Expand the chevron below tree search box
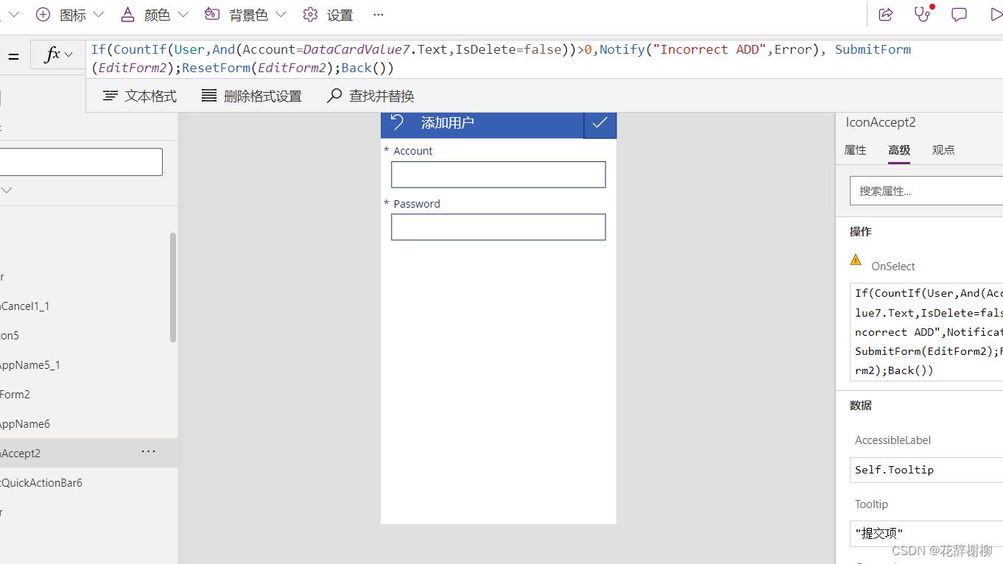The image size is (1003, 564). 7,190
